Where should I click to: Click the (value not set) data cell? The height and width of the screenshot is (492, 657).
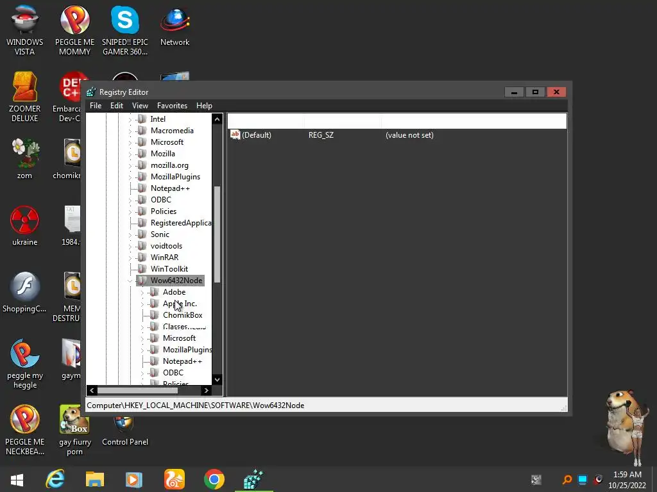click(x=409, y=135)
